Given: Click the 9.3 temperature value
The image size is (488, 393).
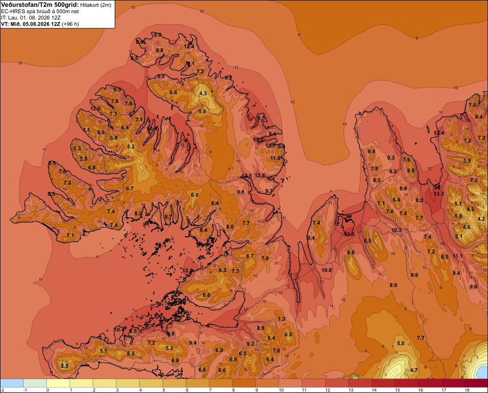Looking at the screenshot, I should coord(390,158).
